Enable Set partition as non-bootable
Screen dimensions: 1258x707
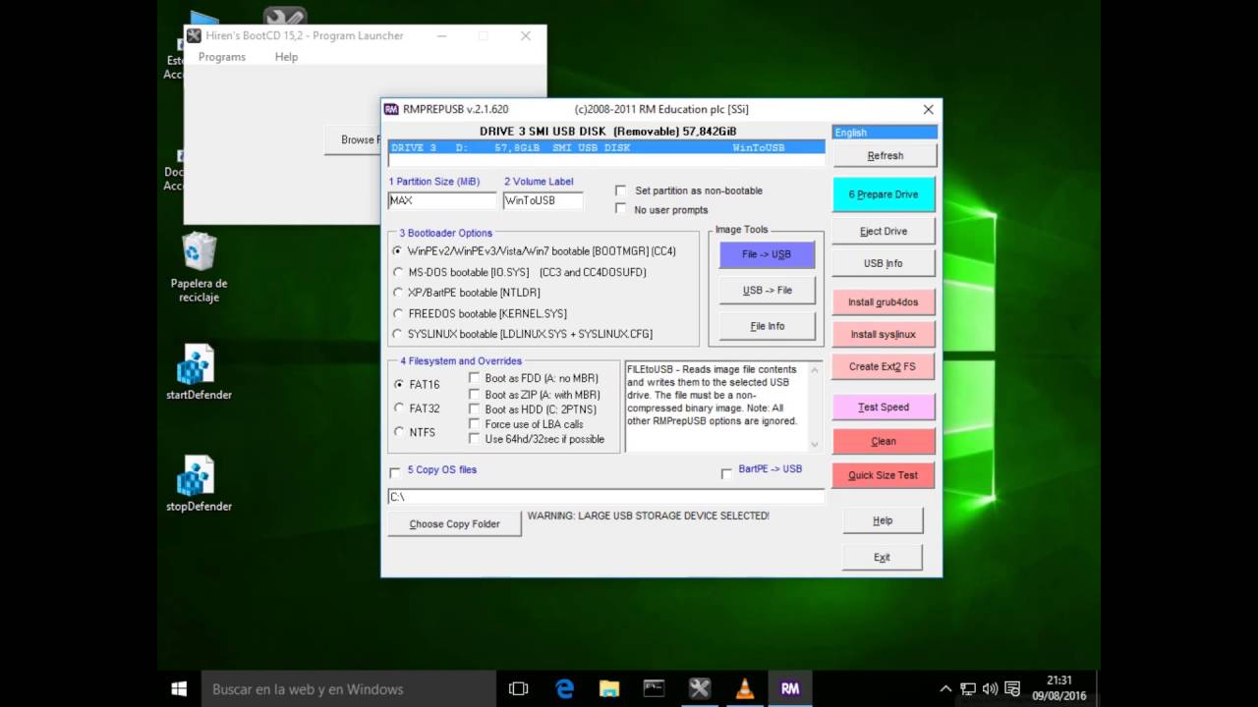[x=620, y=190]
